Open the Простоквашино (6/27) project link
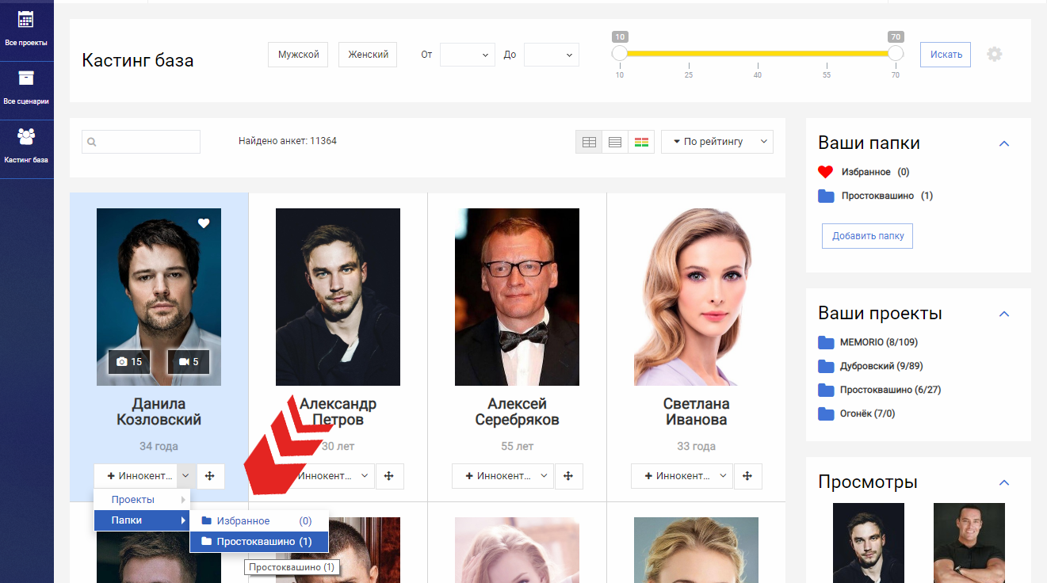The width and height of the screenshot is (1047, 583). tap(891, 390)
